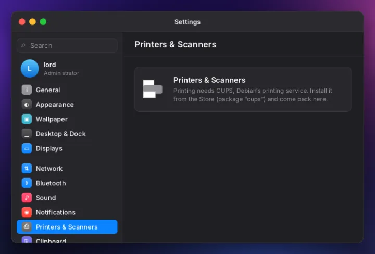Open the Clipboard sidebar entry
The height and width of the screenshot is (254, 375).
[x=67, y=239]
